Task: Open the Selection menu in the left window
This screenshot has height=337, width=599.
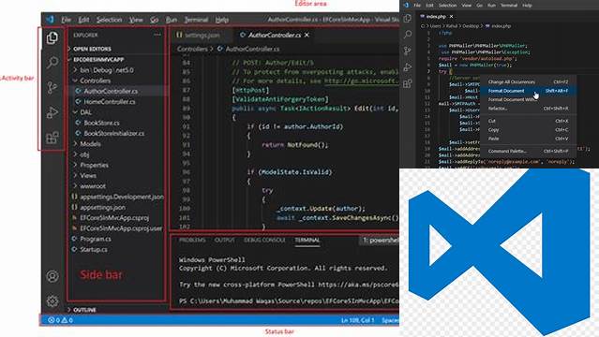Action: (109, 20)
